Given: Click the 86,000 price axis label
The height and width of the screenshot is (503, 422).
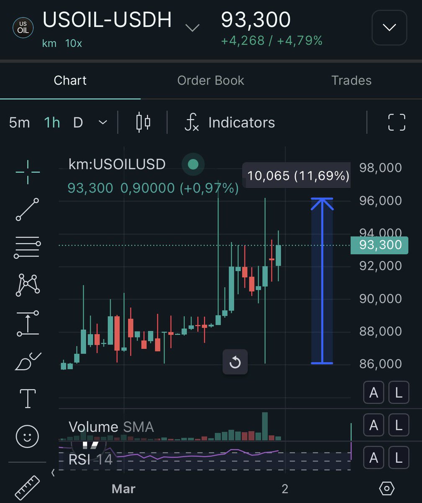Looking at the screenshot, I should (381, 363).
